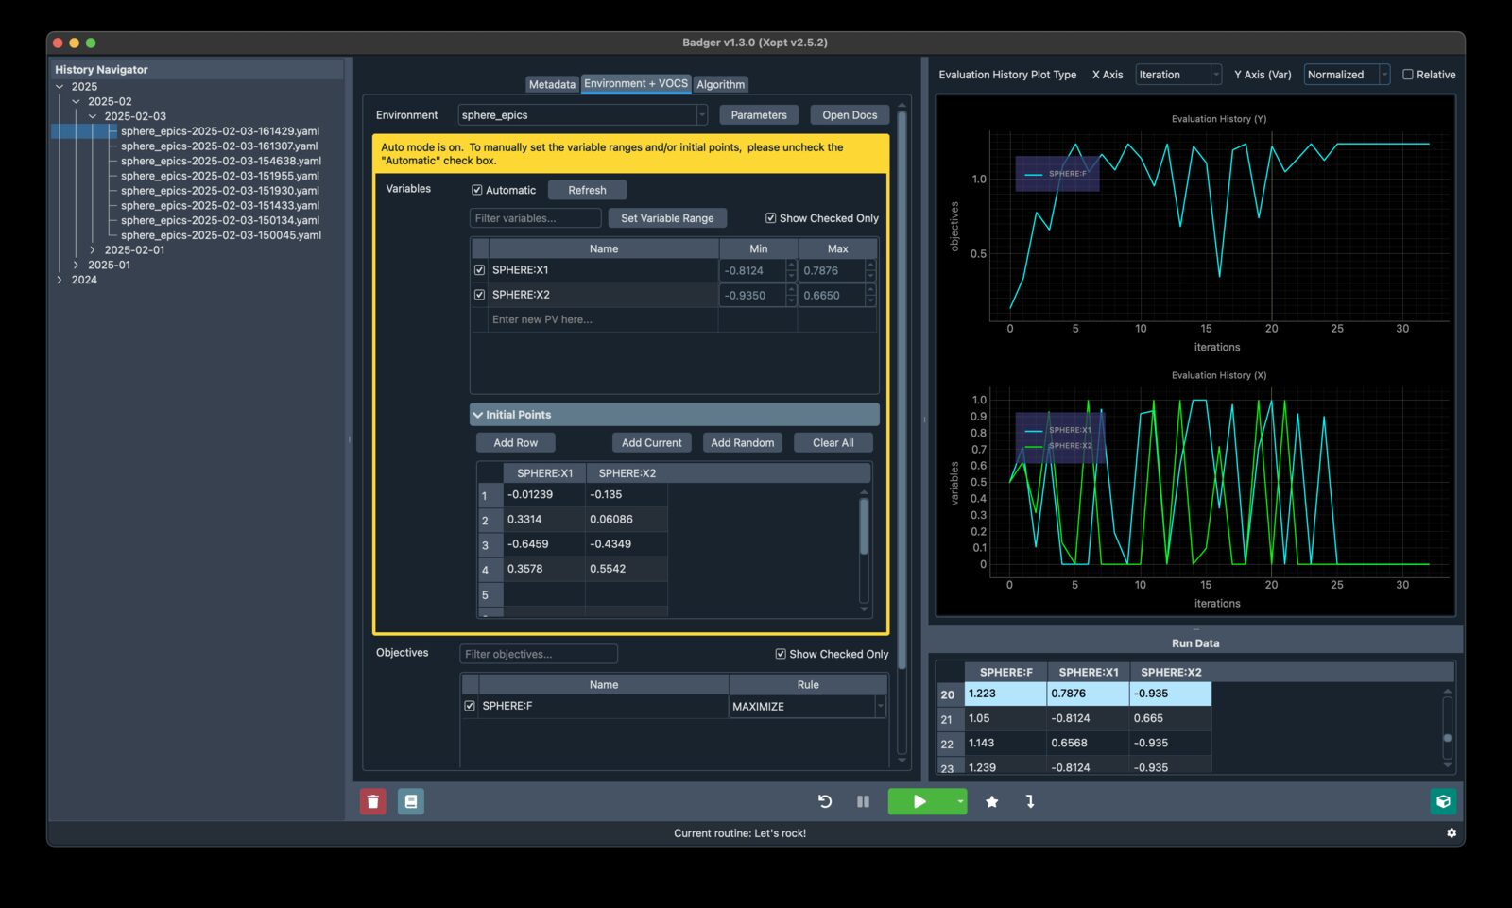Image resolution: width=1512 pixels, height=908 pixels.
Task: Toggle variables Show Checked Only checkbox
Action: 771,218
